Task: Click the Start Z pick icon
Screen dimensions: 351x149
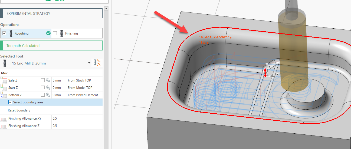Action: click(48, 87)
